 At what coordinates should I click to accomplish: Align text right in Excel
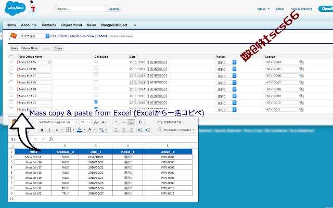tap(132, 130)
